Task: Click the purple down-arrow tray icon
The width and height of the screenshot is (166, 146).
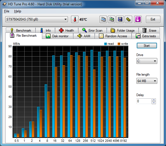Action: pos(138,19)
